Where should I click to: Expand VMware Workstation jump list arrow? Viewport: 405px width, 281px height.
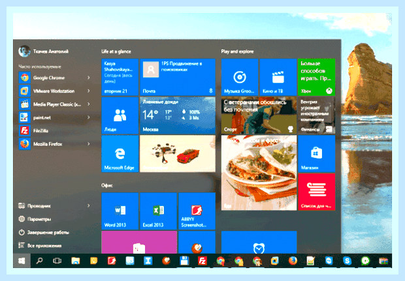coord(89,91)
